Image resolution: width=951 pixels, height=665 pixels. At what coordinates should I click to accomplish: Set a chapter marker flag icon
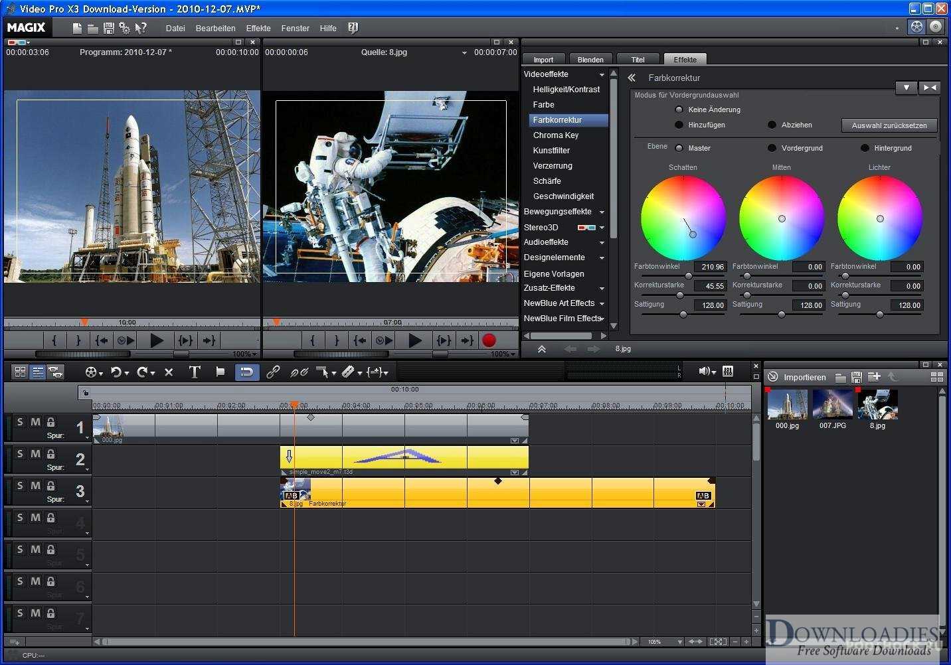[220, 372]
